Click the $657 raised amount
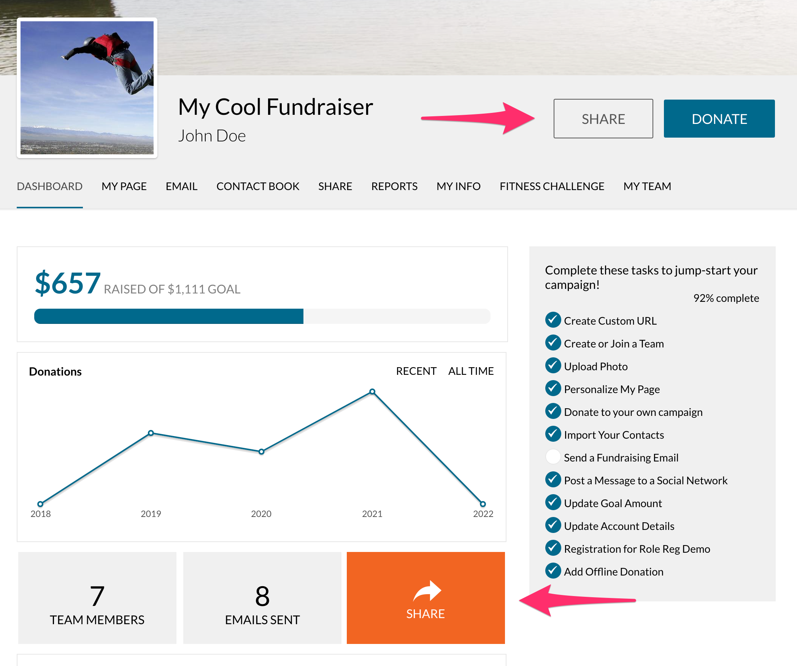Screen dimensions: 797x666 [68, 283]
